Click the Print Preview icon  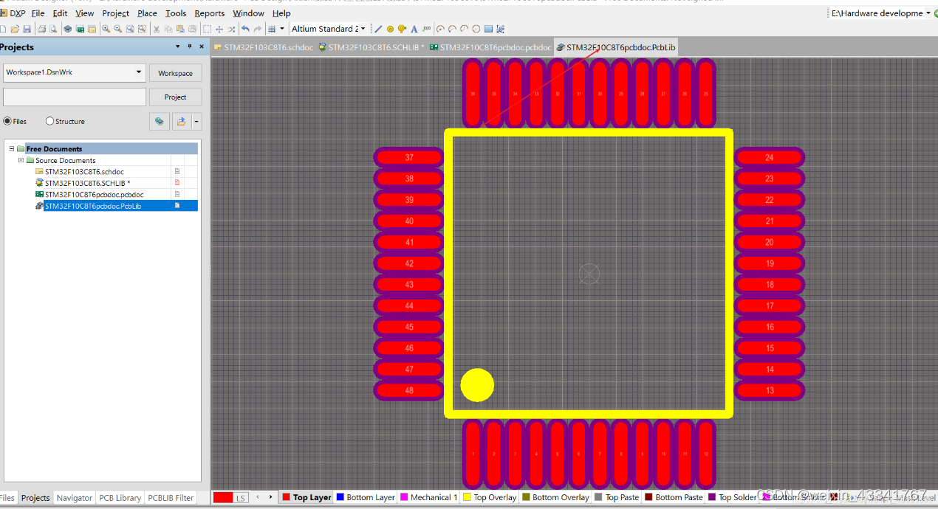pos(52,29)
